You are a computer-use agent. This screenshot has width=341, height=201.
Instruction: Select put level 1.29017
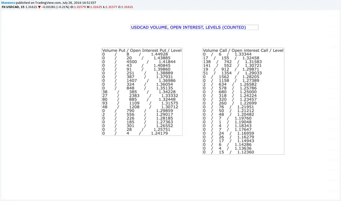pyautogui.click(x=165, y=114)
